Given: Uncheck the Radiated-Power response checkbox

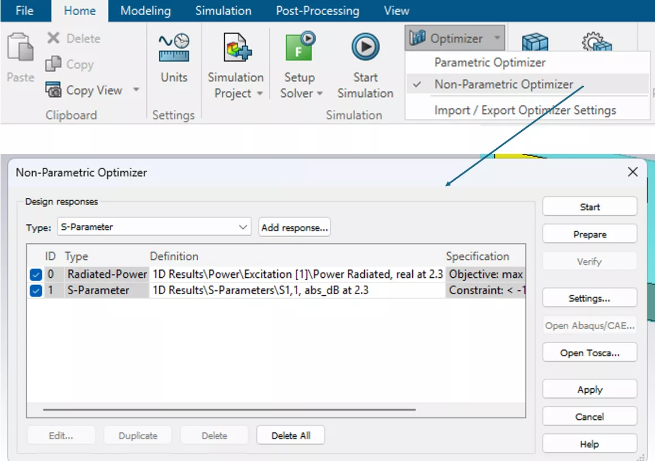Looking at the screenshot, I should 36,275.
